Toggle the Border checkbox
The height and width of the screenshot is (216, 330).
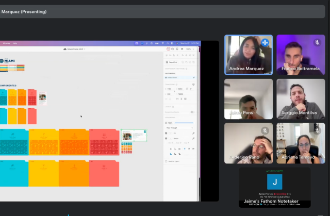(166, 138)
